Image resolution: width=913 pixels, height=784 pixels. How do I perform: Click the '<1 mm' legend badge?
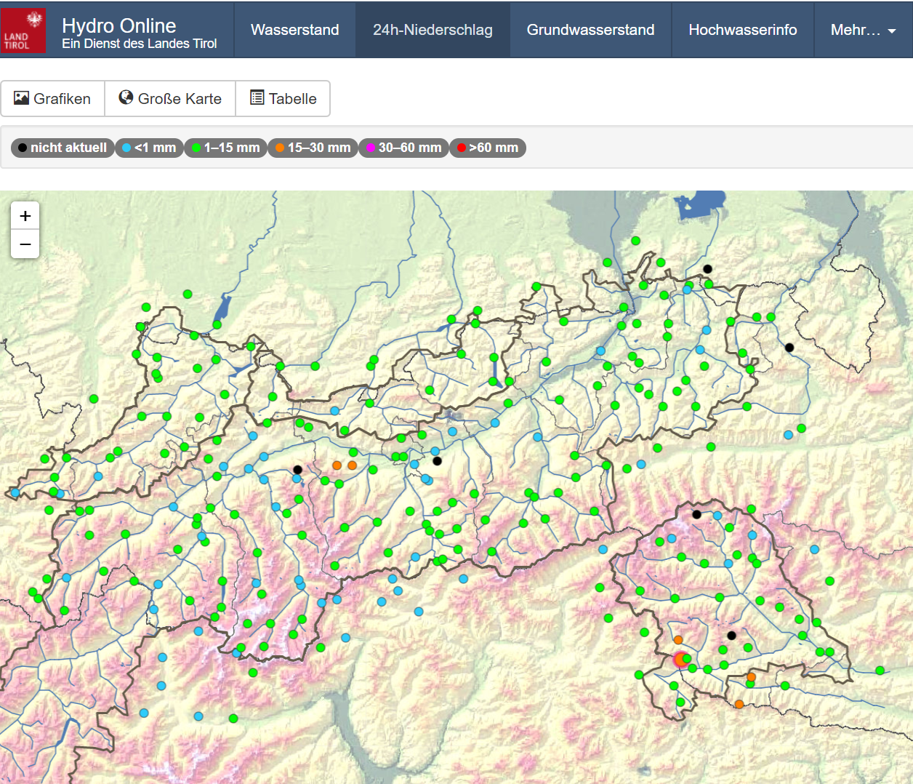pyautogui.click(x=149, y=148)
